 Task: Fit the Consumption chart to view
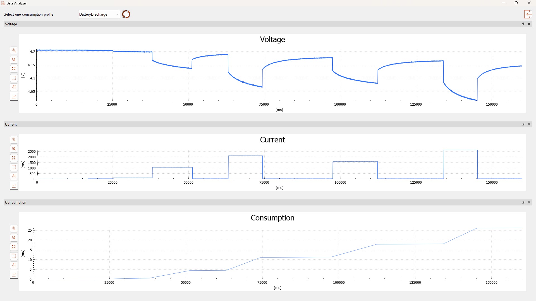pos(14,247)
